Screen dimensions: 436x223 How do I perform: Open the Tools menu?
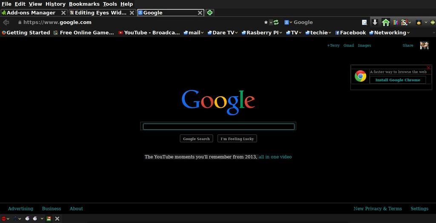coord(110,4)
